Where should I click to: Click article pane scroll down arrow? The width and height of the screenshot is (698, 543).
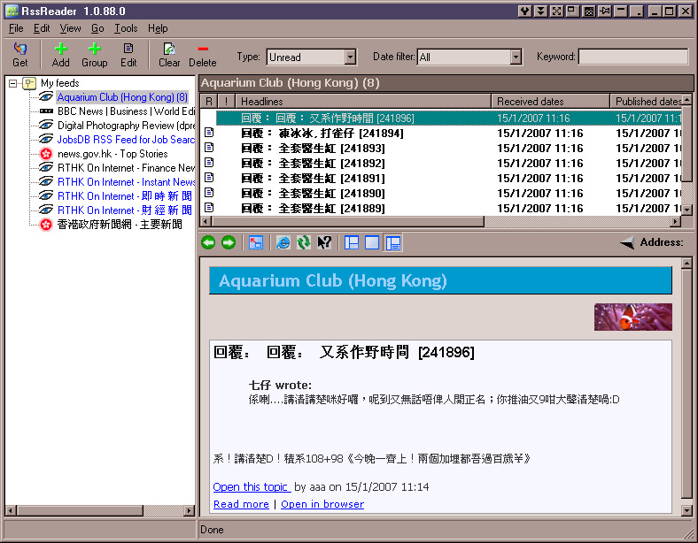(686, 510)
